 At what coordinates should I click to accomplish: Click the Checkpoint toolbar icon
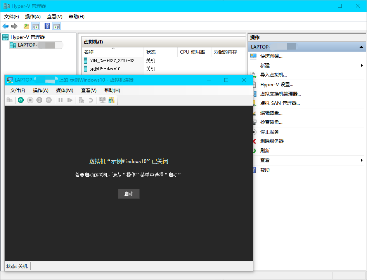(x=81, y=100)
